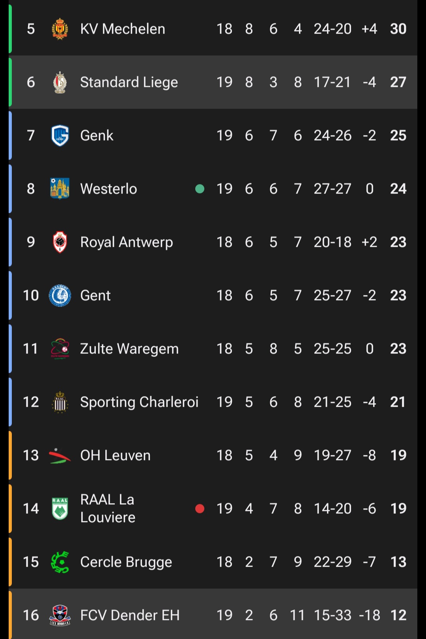Image resolution: width=426 pixels, height=639 pixels.
Task: Tap the Standard Liege club crest
Action: click(x=60, y=82)
